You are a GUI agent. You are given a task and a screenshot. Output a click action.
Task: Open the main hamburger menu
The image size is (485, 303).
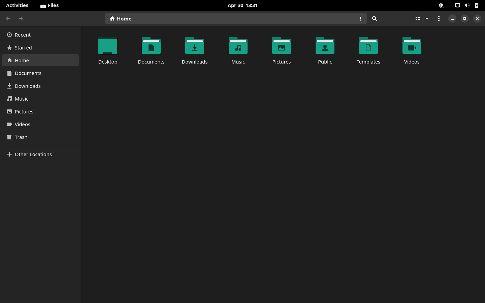pos(439,19)
